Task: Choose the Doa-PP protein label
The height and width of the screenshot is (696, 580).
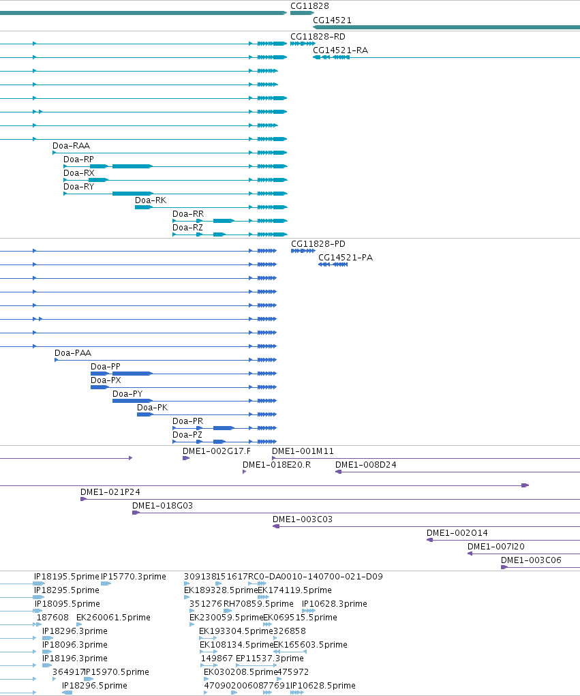Action: 106,366
